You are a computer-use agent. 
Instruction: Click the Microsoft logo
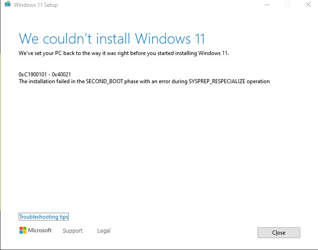(x=35, y=230)
